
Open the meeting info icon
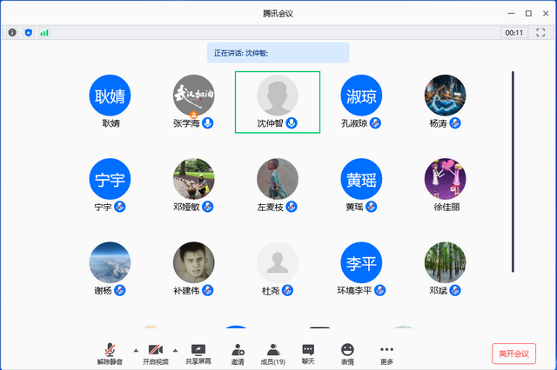(x=12, y=32)
